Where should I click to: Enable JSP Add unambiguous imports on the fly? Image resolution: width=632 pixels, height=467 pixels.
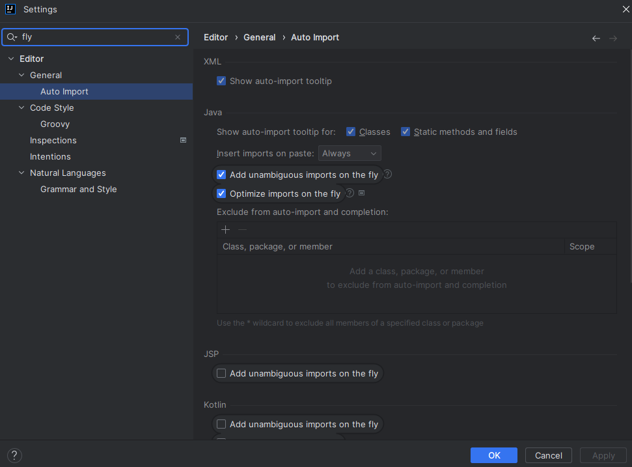point(221,373)
